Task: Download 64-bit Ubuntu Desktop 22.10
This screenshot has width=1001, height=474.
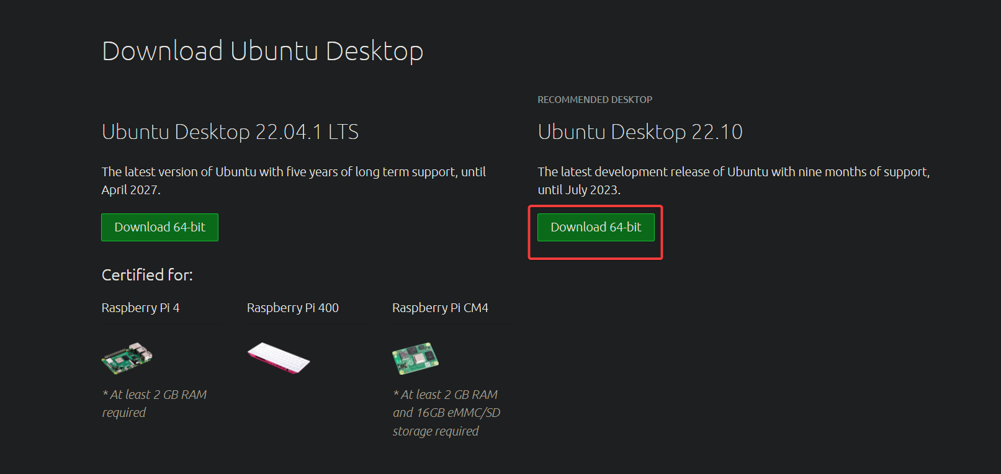Action: tap(596, 227)
